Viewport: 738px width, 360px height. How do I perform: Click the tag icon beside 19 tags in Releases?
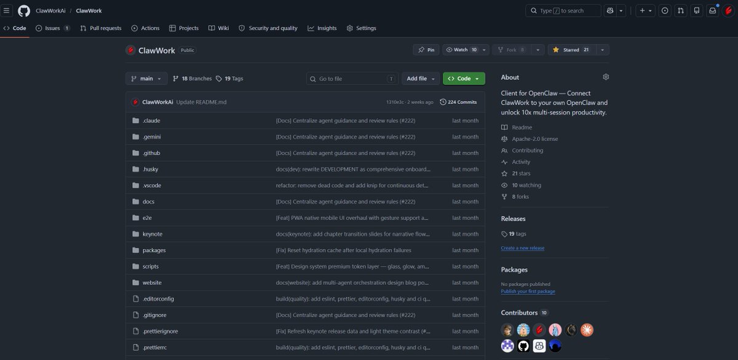pyautogui.click(x=504, y=234)
